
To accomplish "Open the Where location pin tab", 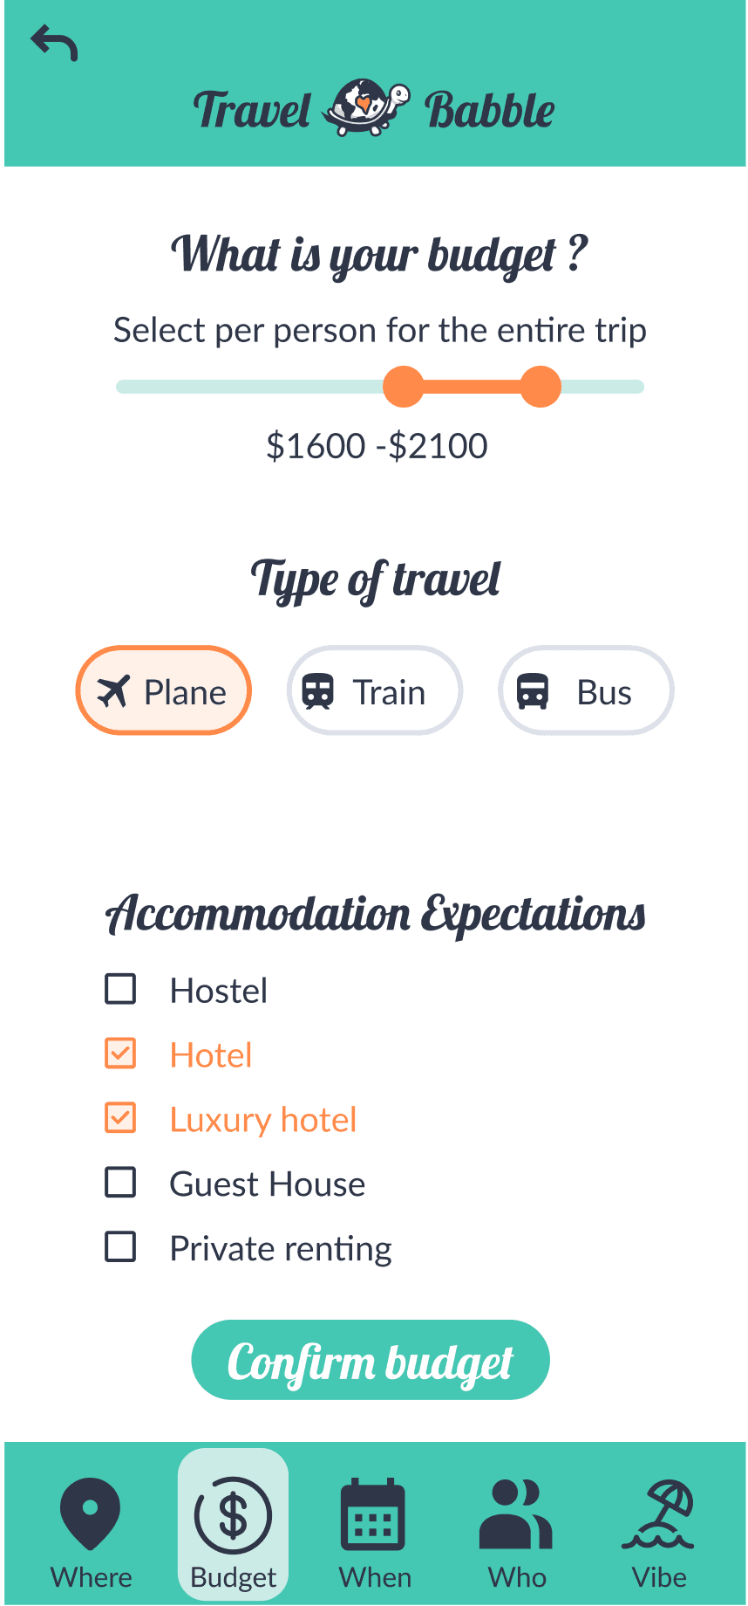I will coord(90,1514).
